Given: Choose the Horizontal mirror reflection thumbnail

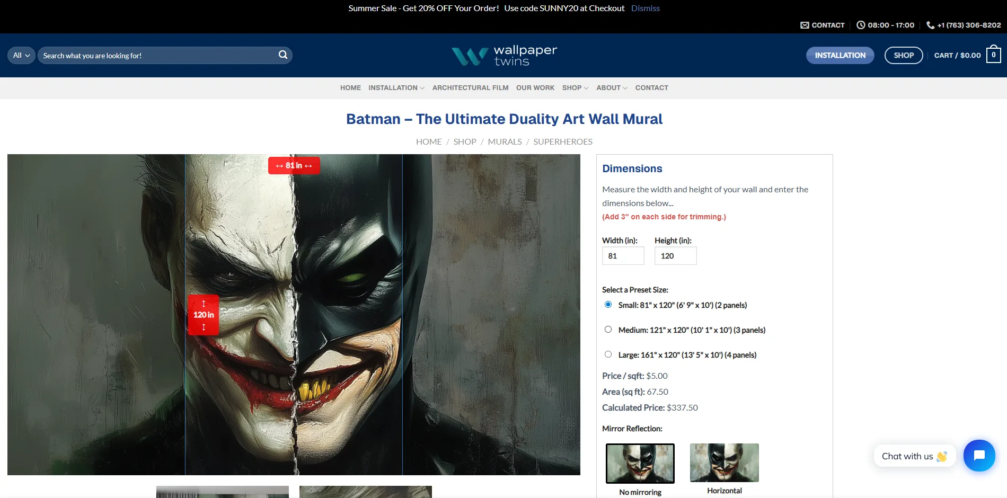Looking at the screenshot, I should coord(724,463).
